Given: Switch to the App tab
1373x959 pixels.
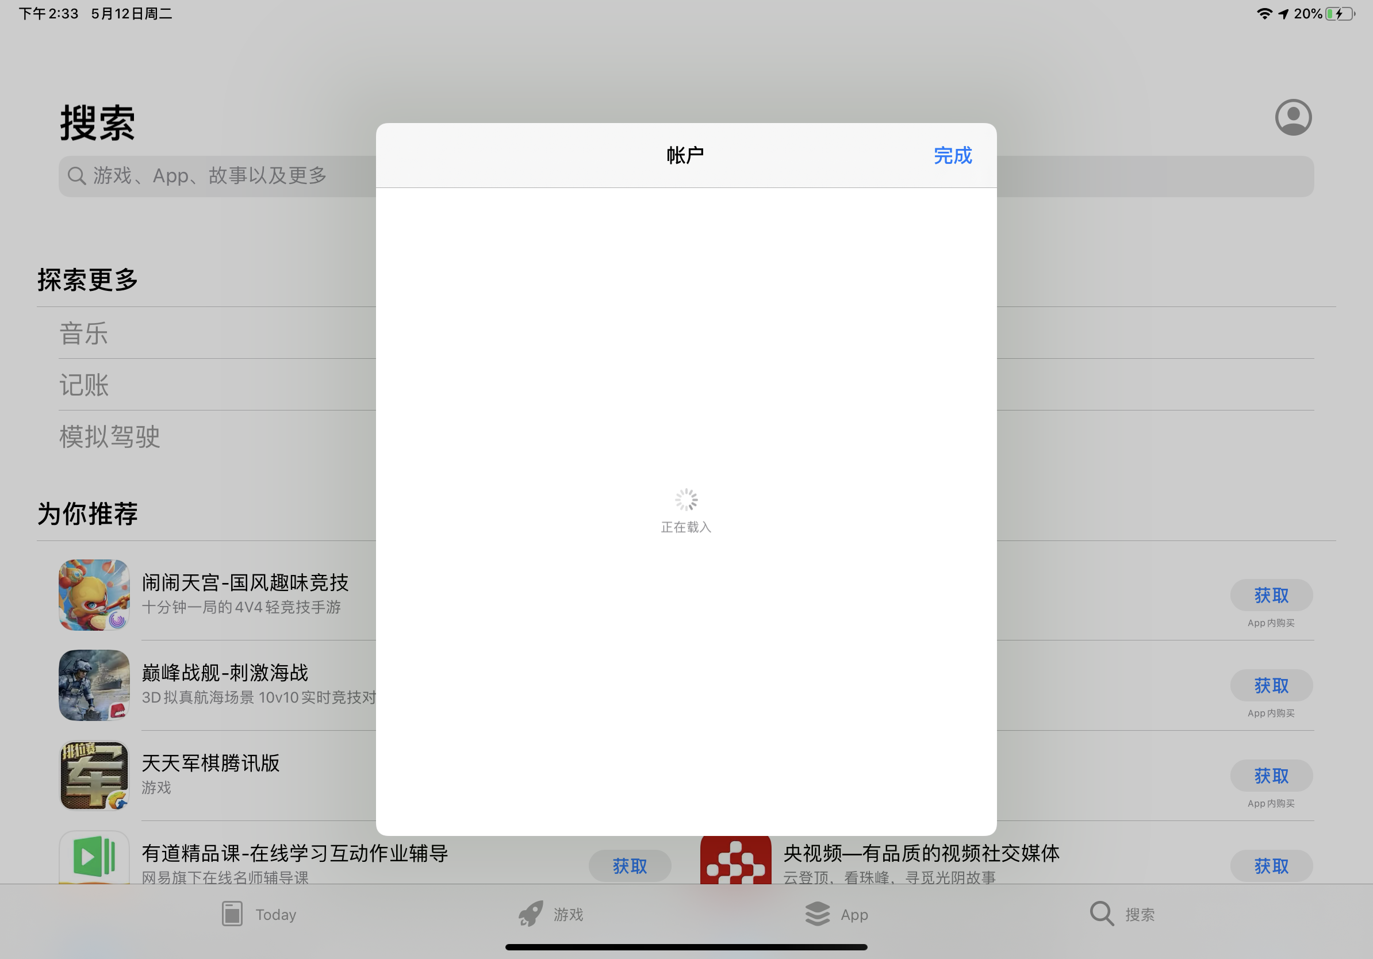Looking at the screenshot, I should 836,914.
